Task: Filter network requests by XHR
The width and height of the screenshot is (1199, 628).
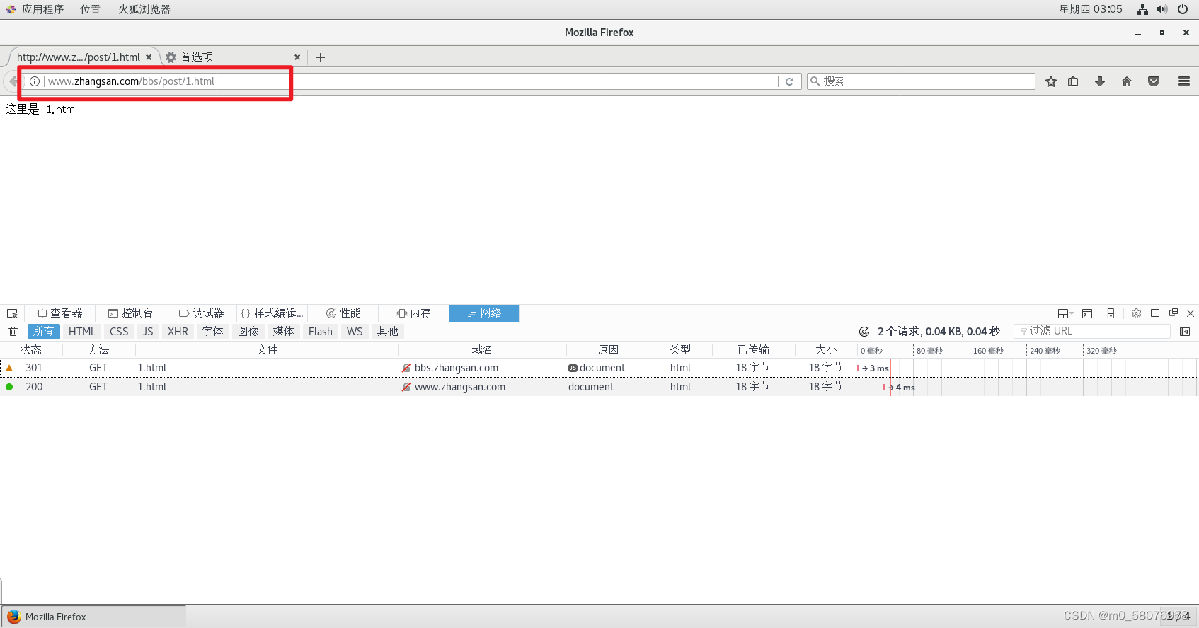Action: point(178,332)
